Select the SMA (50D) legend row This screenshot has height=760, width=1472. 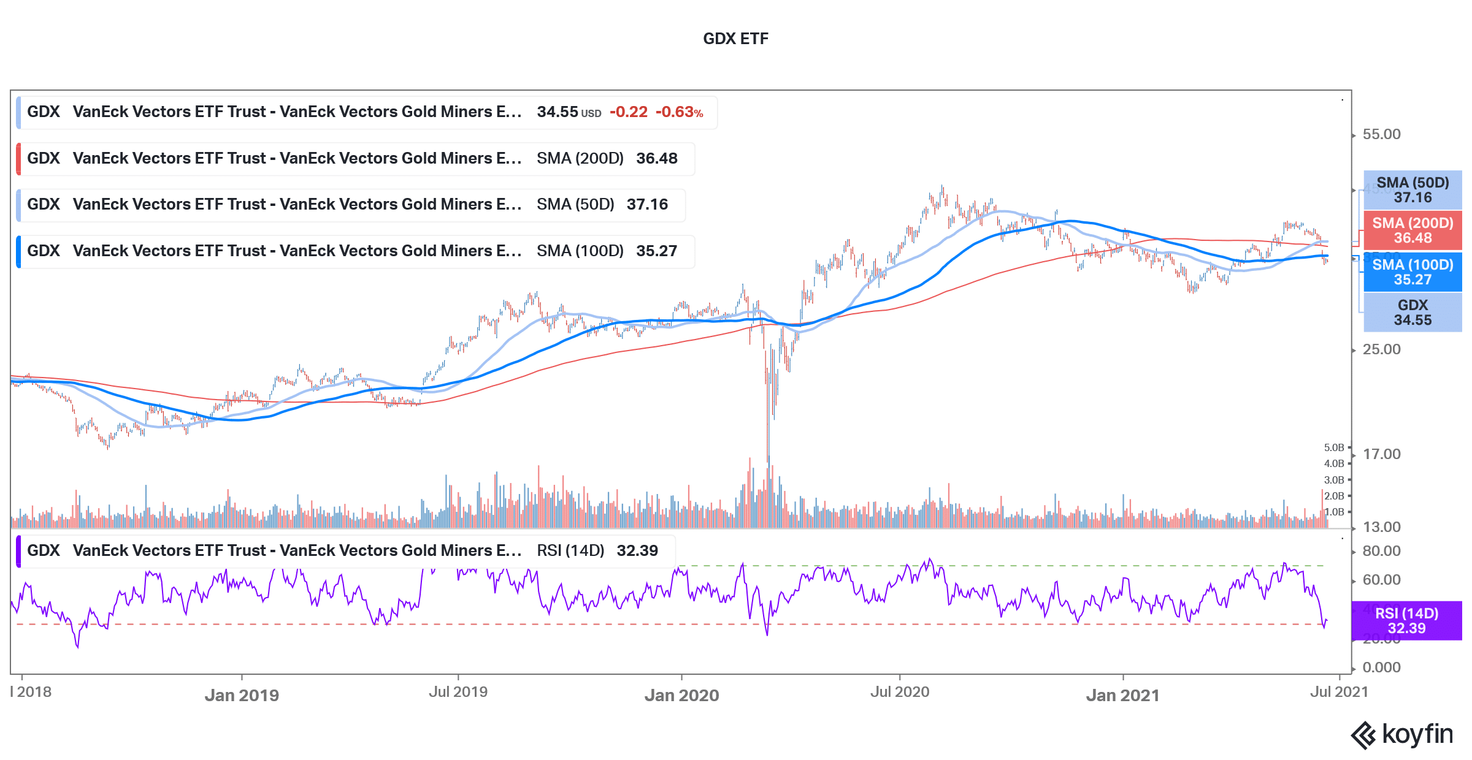tap(351, 205)
